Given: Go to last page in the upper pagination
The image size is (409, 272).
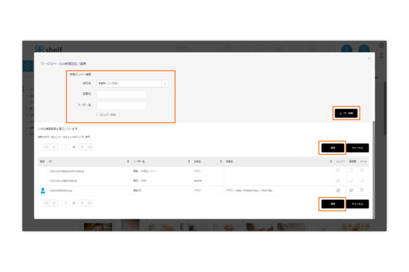Looking at the screenshot, I should [x=90, y=147].
